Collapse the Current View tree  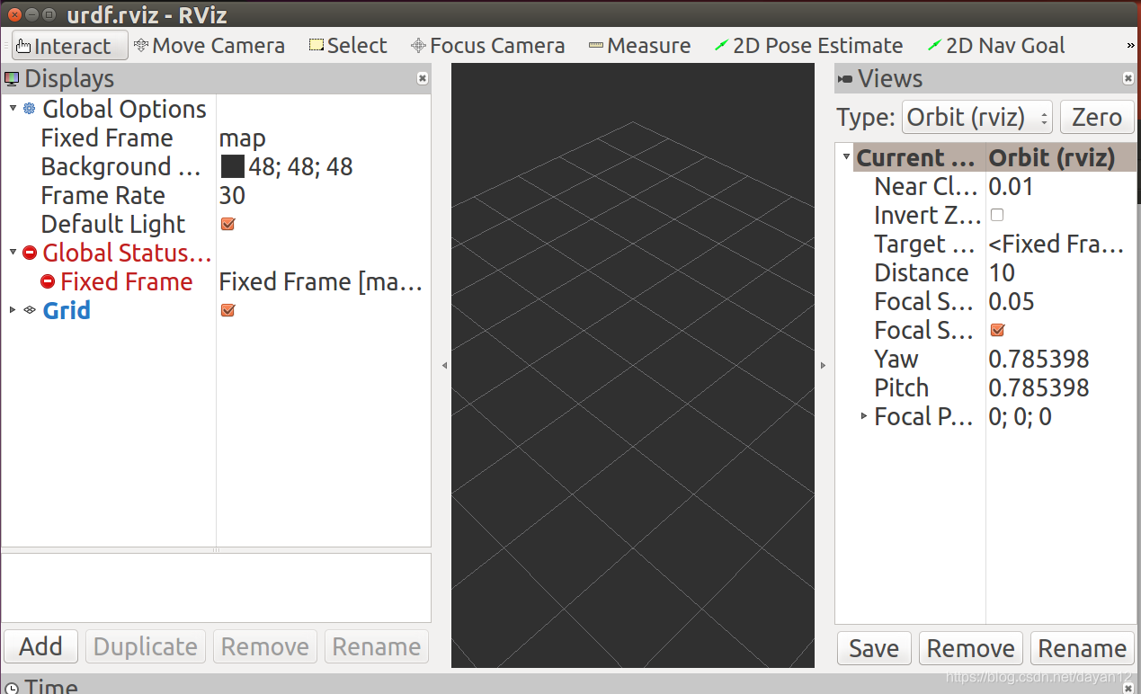click(846, 157)
